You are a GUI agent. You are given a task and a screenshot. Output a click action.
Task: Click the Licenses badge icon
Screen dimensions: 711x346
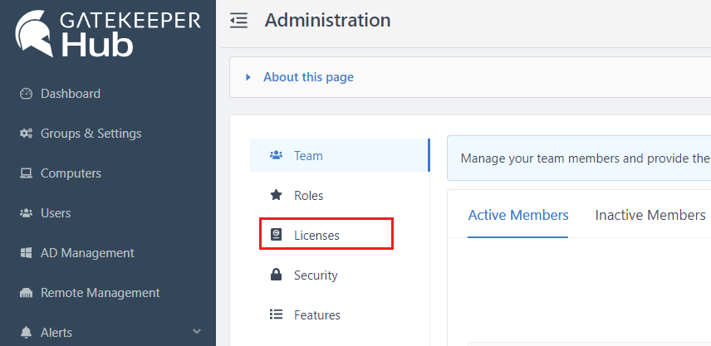(x=277, y=236)
